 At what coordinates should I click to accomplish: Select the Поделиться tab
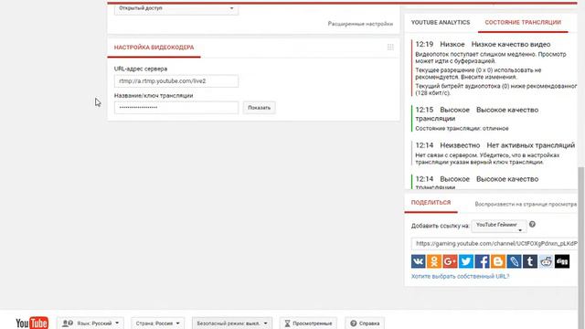(x=431, y=202)
